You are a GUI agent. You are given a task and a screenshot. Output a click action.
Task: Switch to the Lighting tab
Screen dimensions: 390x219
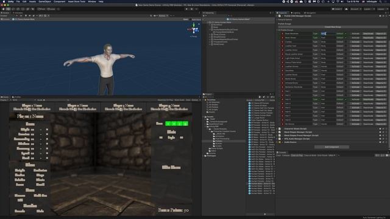pos(296,13)
